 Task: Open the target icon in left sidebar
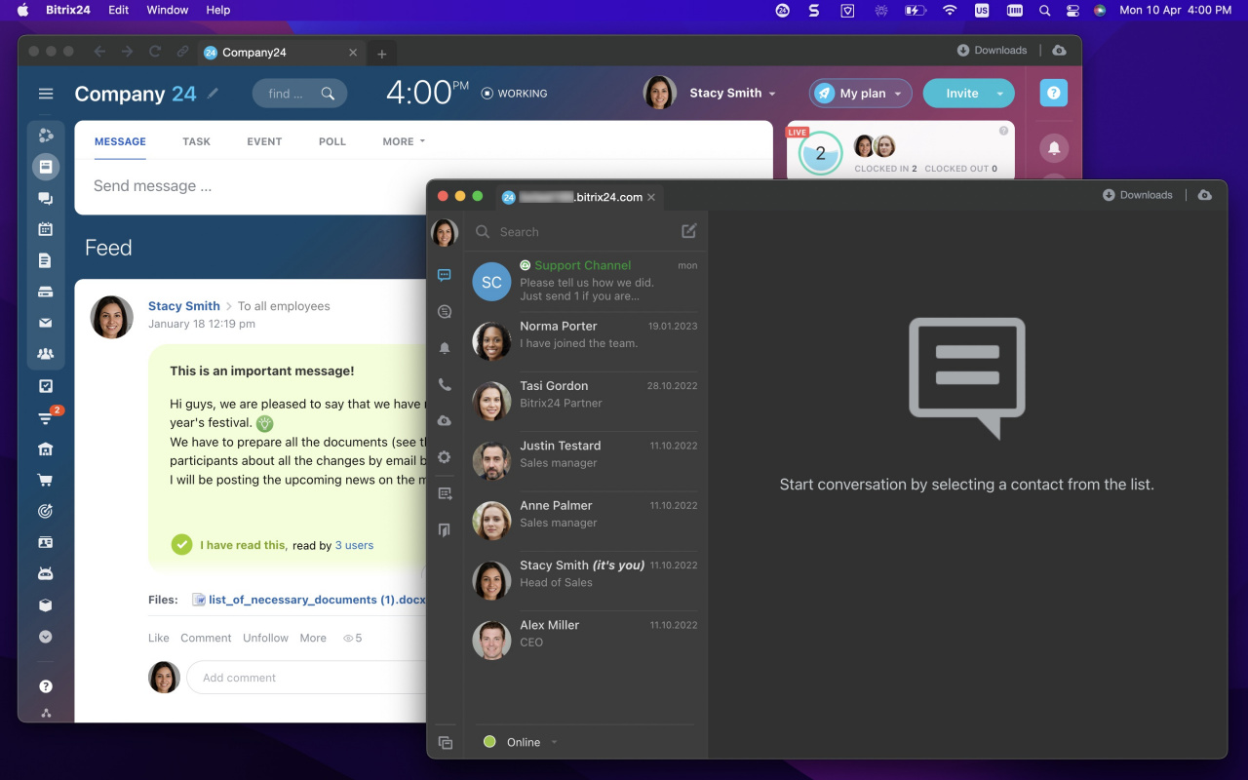[46, 511]
